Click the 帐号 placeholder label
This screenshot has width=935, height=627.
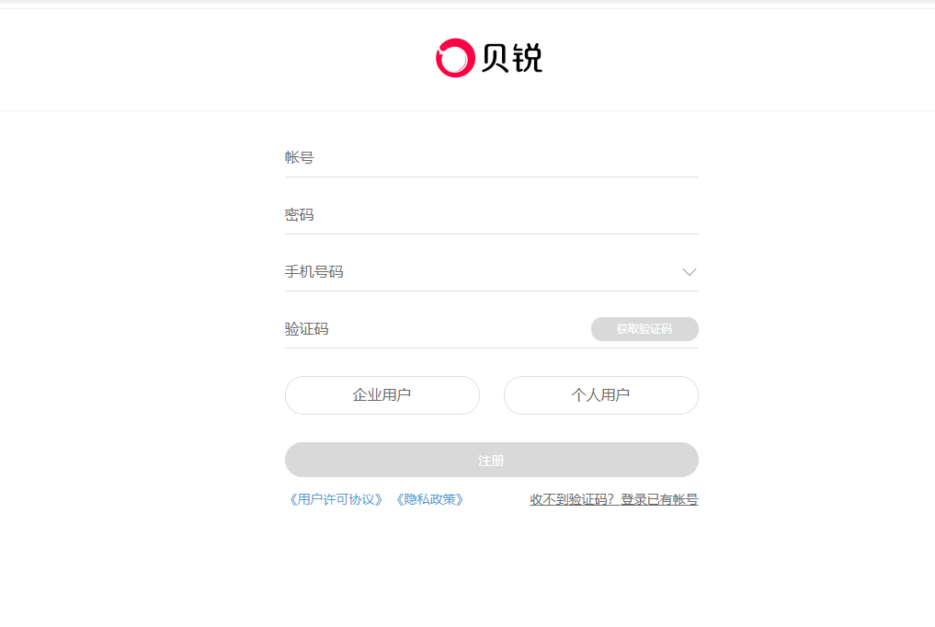299,158
